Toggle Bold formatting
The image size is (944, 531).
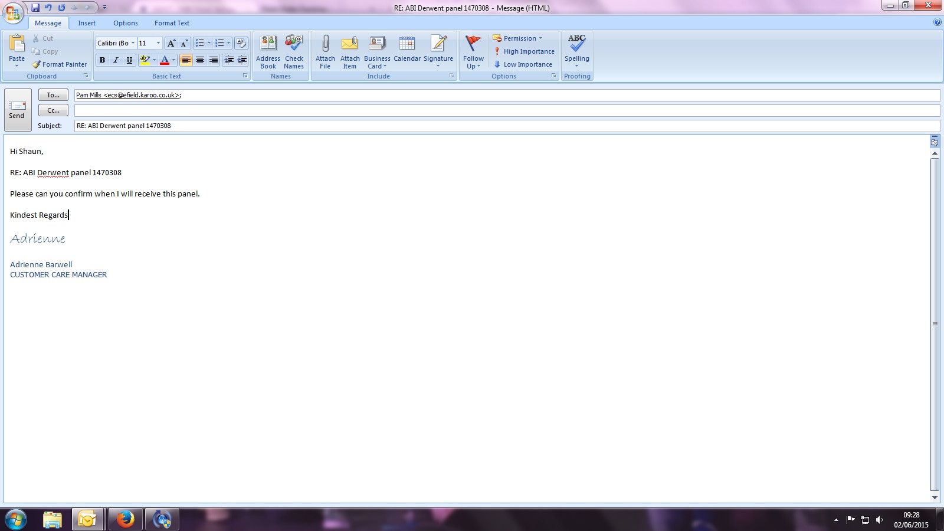tap(102, 60)
